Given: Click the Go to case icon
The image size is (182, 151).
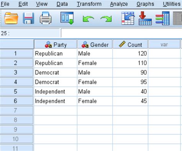Looking at the screenshot, I should (128, 18).
